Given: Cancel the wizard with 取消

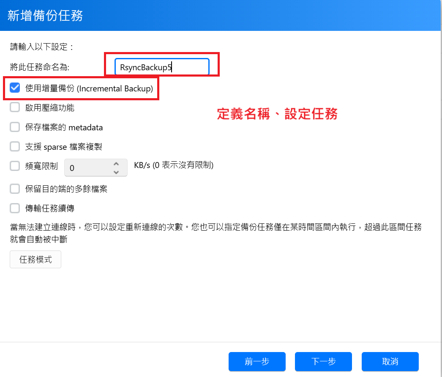Looking at the screenshot, I should tap(390, 361).
